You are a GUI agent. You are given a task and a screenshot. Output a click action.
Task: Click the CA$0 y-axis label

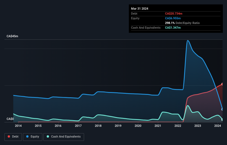pyautogui.click(x=10, y=119)
